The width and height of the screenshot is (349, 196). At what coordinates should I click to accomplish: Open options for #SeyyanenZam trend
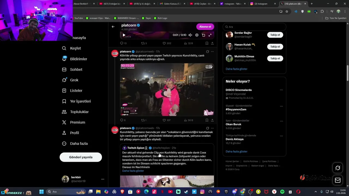(281, 106)
